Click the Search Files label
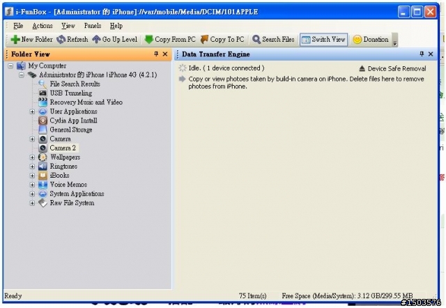 pos(278,39)
